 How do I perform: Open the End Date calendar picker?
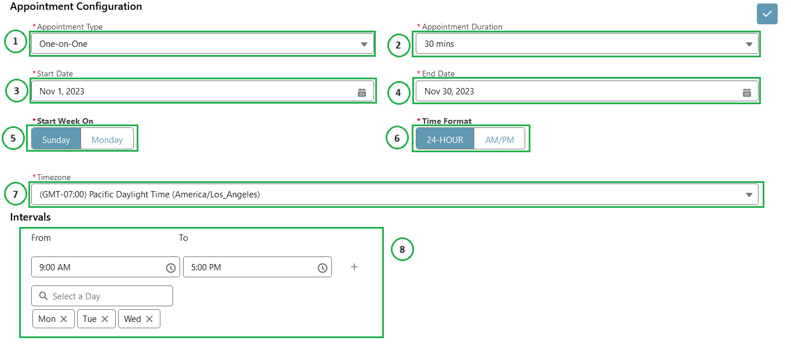(746, 91)
